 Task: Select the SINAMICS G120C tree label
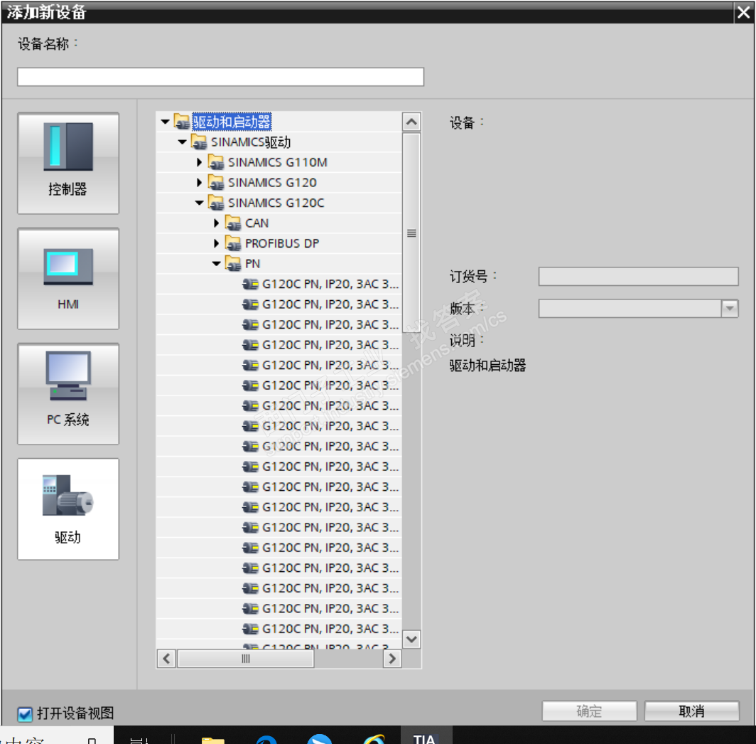(x=276, y=203)
